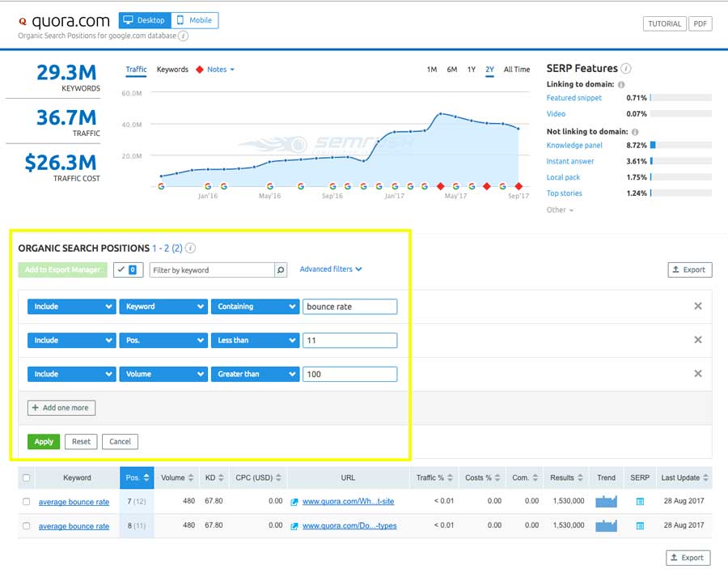Download report with PDF button
This screenshot has height=573, width=728.
tap(700, 24)
